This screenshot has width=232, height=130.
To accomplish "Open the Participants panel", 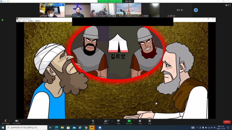I will click(106, 122).
